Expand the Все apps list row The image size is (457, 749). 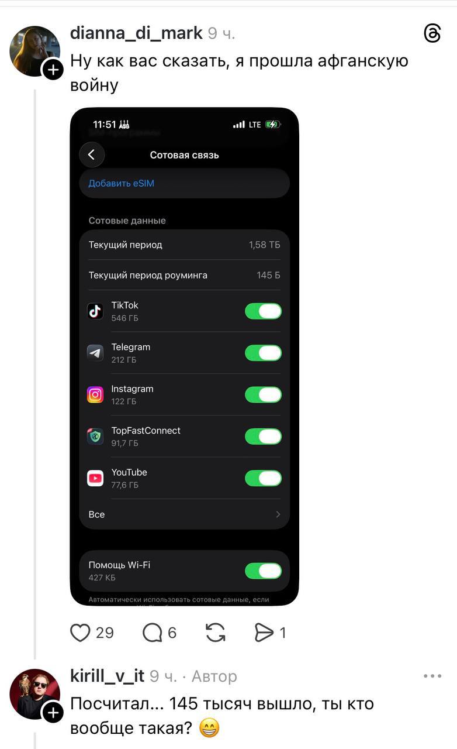(x=185, y=514)
